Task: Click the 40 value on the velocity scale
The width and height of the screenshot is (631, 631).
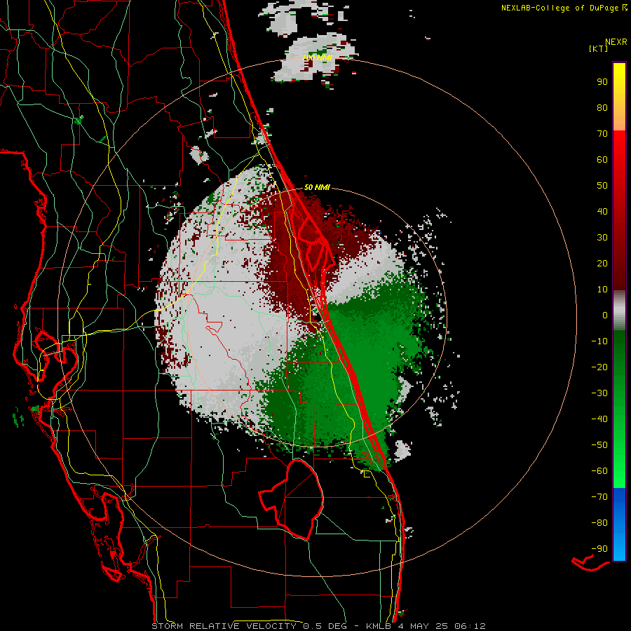Action: point(602,212)
